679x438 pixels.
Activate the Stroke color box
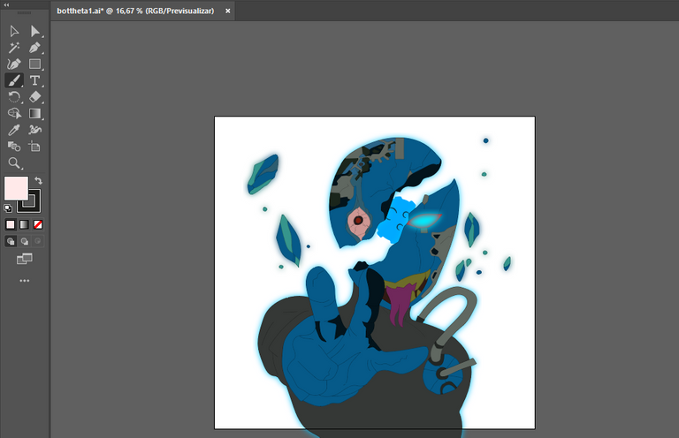click(34, 206)
